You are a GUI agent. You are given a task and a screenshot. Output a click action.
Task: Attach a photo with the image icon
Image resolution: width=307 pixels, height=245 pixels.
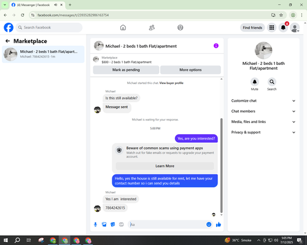(104, 225)
